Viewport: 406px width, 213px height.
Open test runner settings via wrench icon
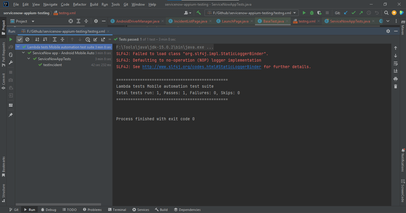(x=11, y=63)
